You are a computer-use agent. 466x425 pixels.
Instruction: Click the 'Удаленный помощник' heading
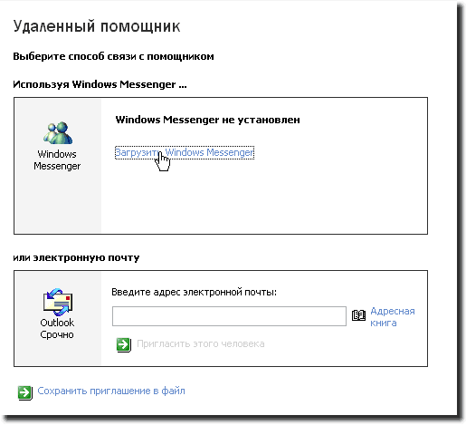(97, 26)
